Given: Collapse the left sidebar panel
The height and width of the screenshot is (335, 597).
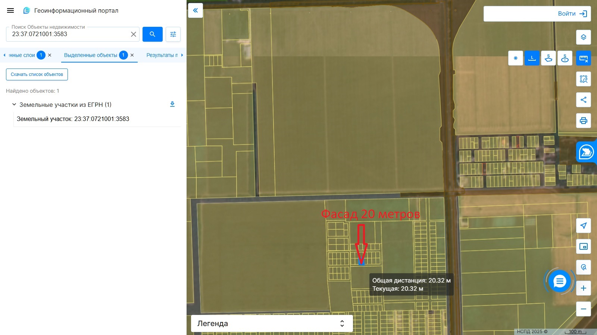Looking at the screenshot, I should (x=195, y=10).
